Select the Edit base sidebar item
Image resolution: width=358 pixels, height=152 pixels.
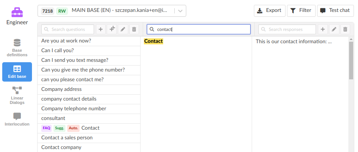click(17, 72)
